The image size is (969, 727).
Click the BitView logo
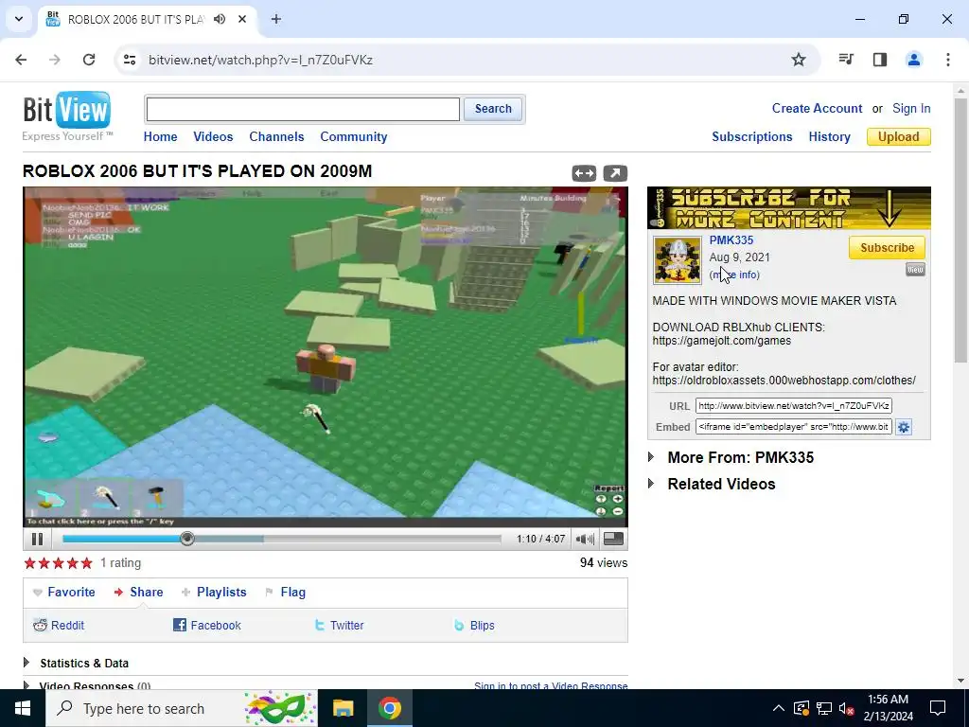click(67, 116)
